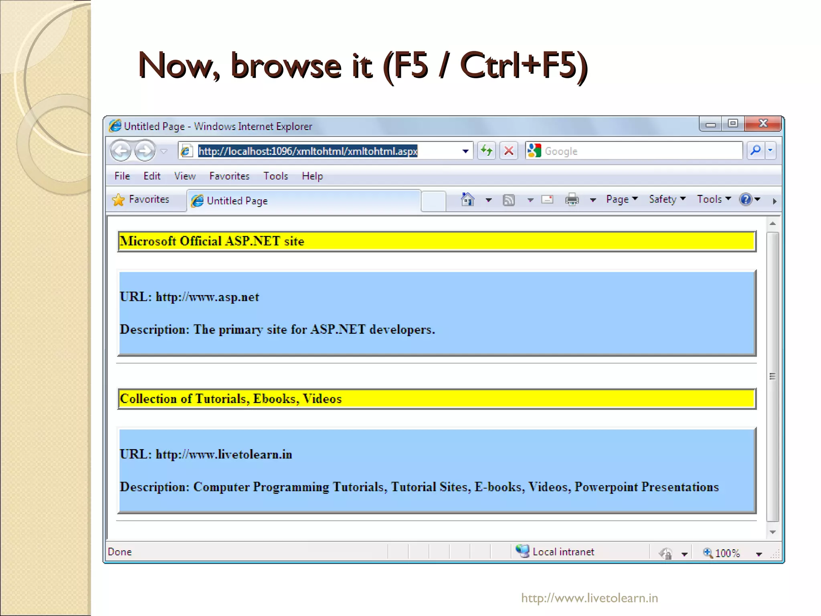
Task: Click the Local intranet zone icon
Action: [522, 551]
